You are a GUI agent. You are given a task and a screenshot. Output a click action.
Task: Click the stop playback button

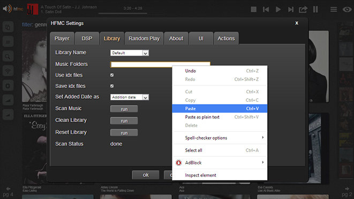253,9
